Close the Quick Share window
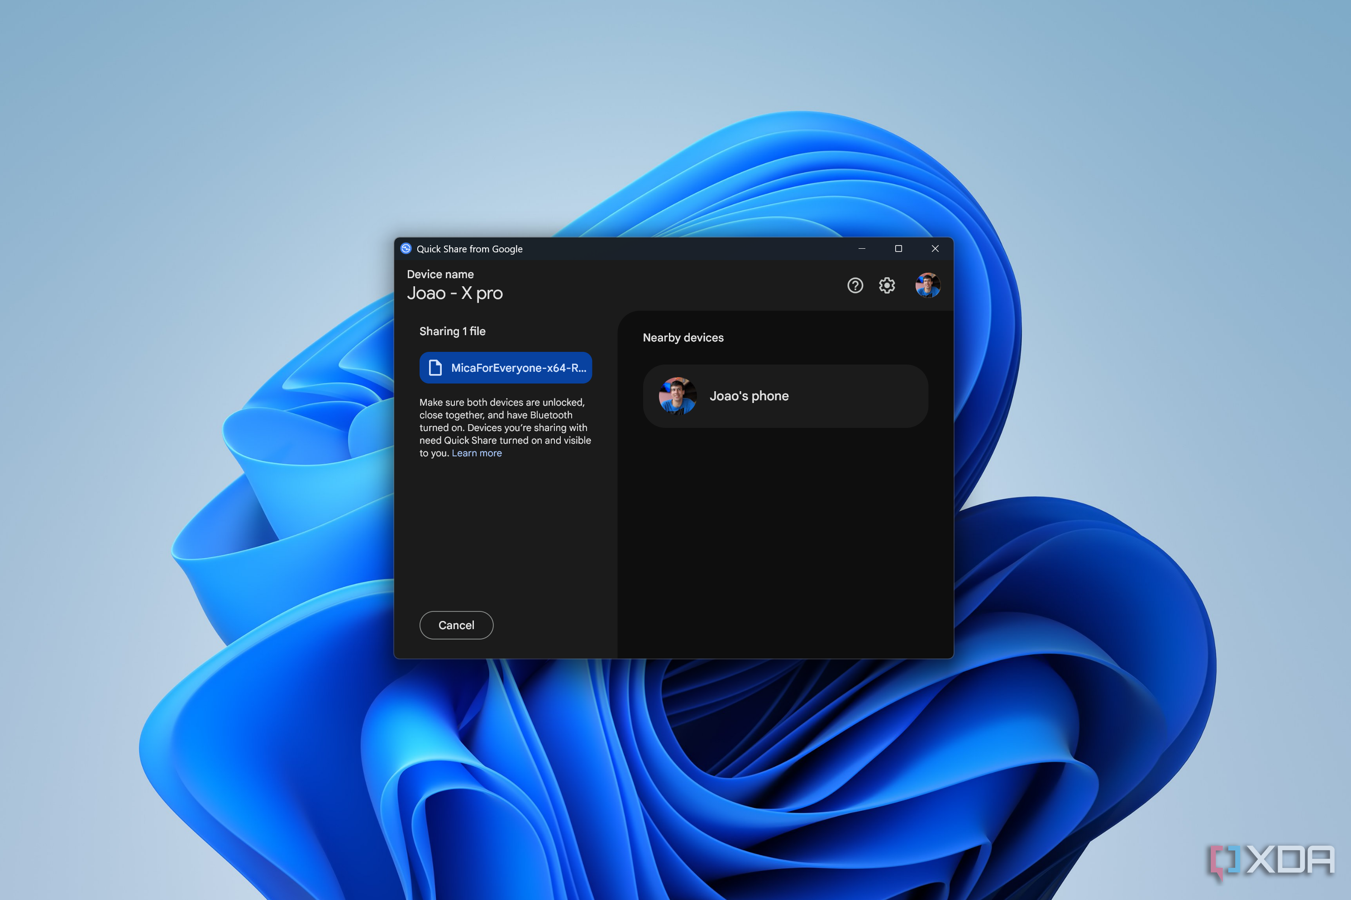This screenshot has width=1351, height=900. tap(935, 249)
